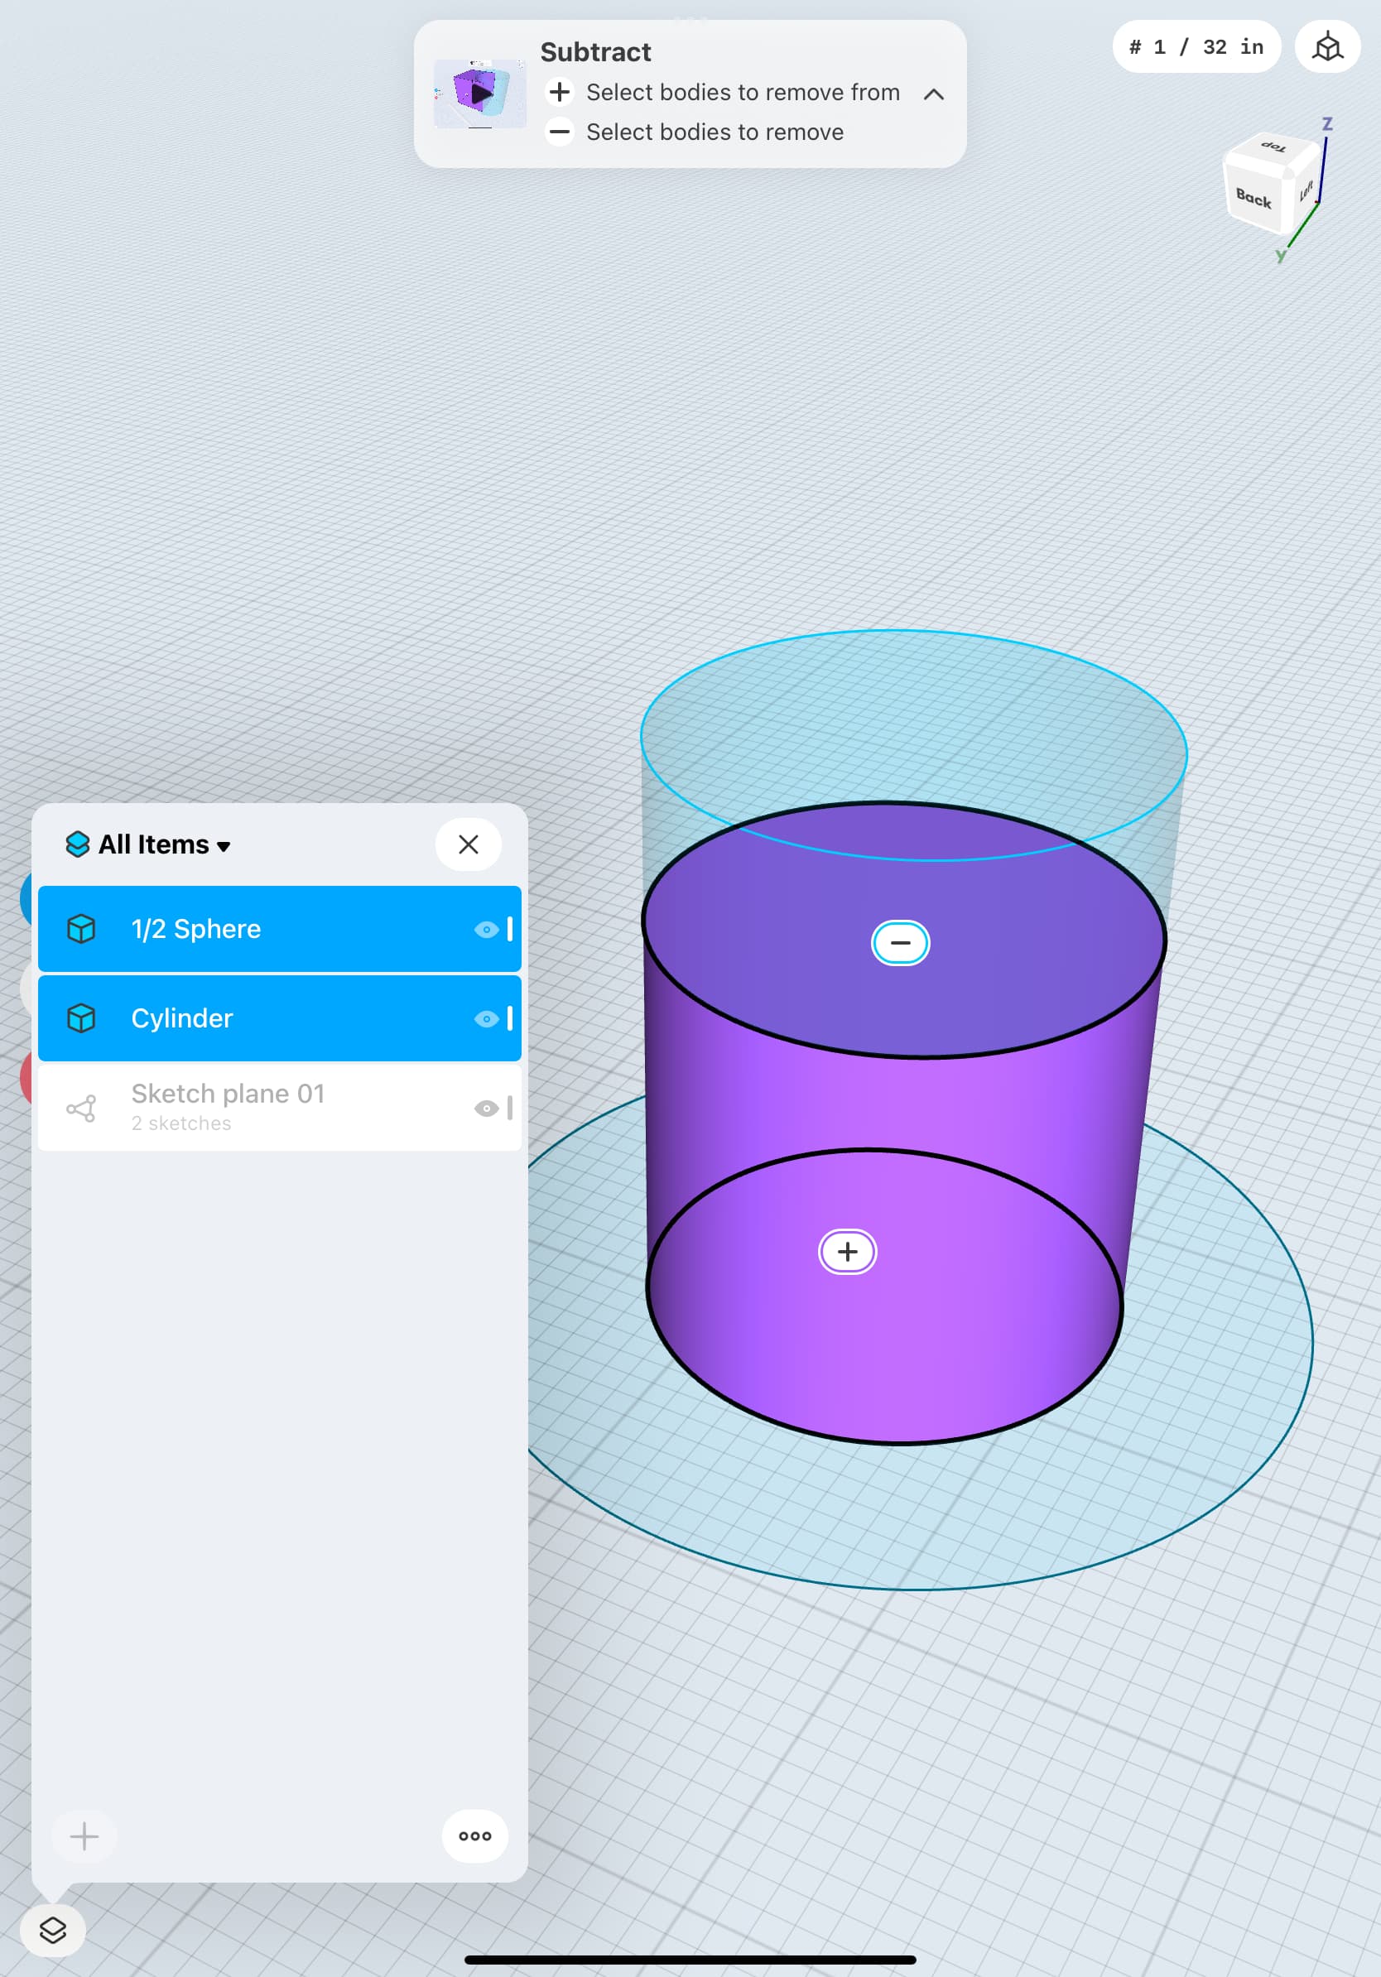Click the minus marker on the cylinder top
Image resolution: width=1381 pixels, height=1977 pixels.
click(x=901, y=943)
